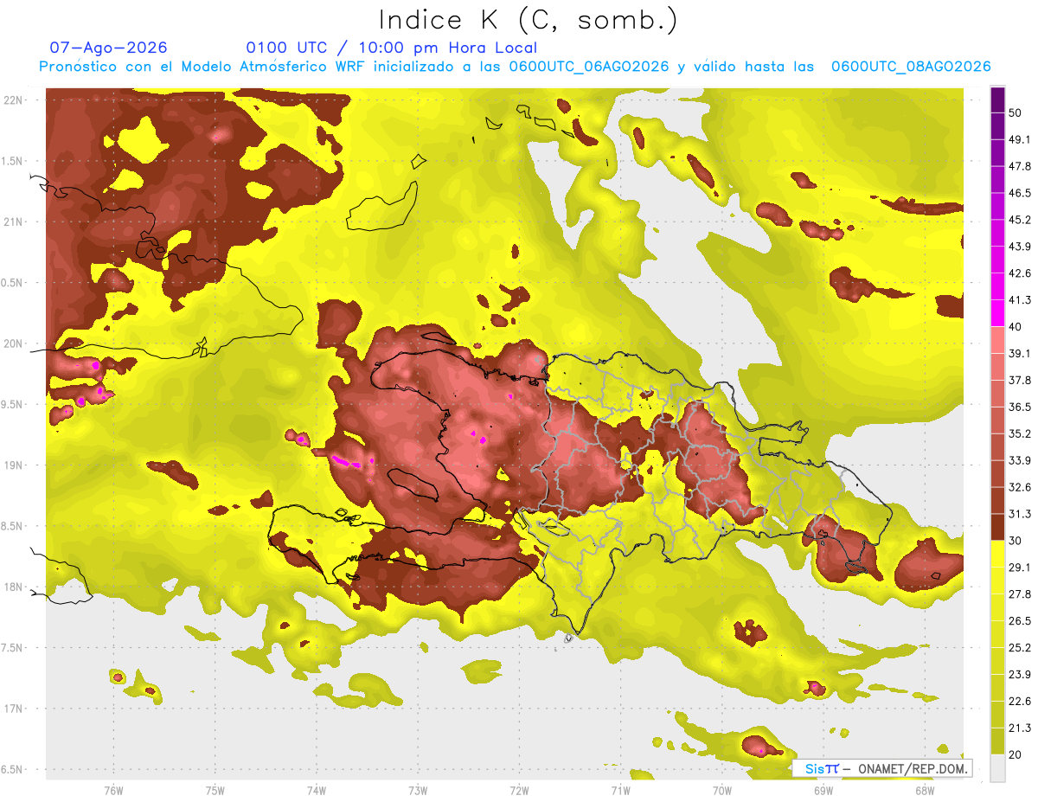Click the legend value '33.9'
Screen dimensions: 1038x802
tap(1019, 460)
